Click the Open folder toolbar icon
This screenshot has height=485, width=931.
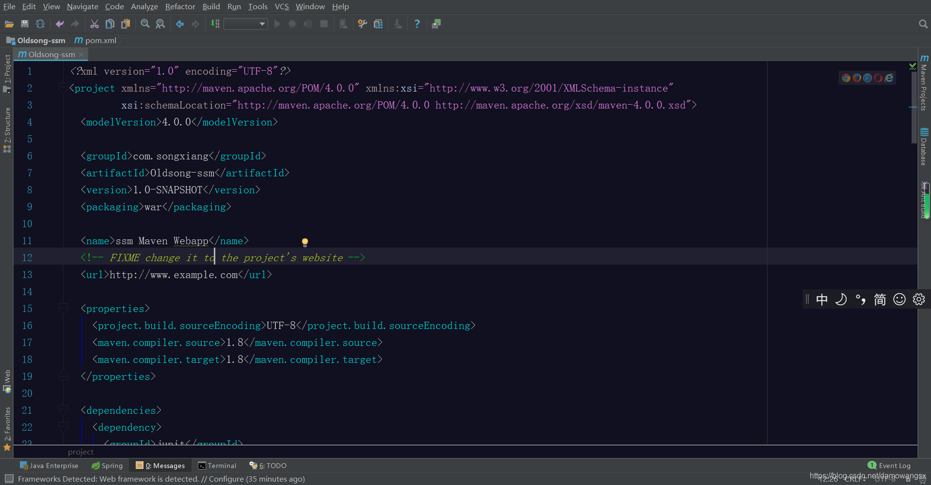(9, 24)
